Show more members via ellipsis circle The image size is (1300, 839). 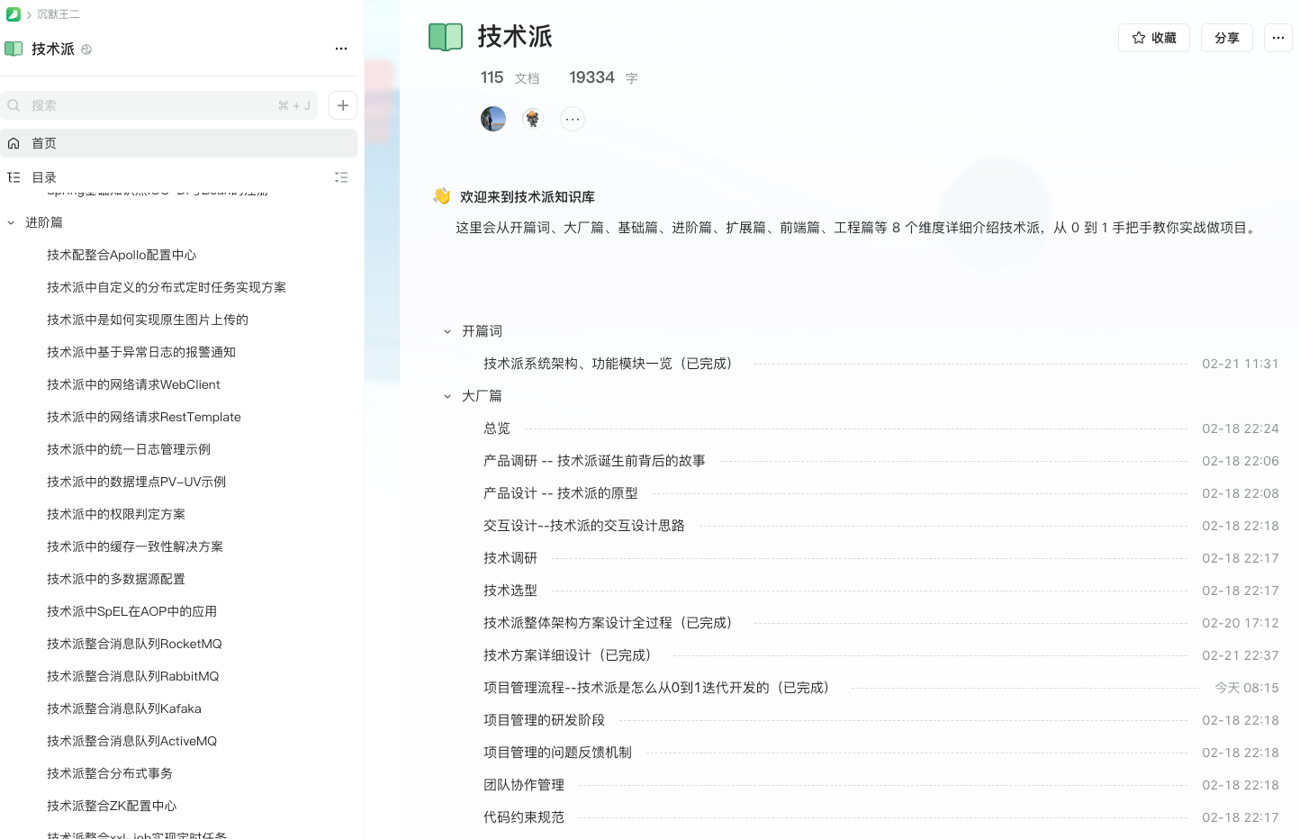coord(573,119)
